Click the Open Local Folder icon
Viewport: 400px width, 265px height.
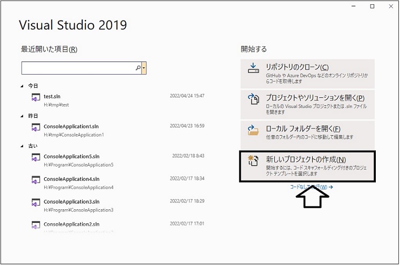pyautogui.click(x=254, y=130)
